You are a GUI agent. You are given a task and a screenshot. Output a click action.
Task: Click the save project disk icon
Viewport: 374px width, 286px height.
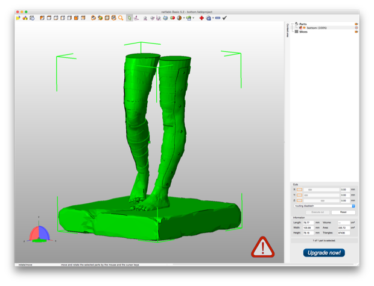(32, 18)
